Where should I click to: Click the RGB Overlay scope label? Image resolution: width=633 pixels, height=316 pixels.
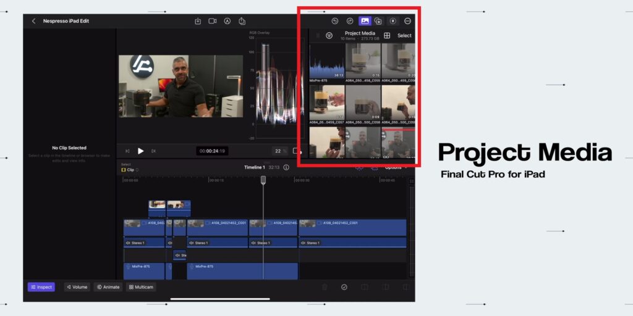coord(260,33)
